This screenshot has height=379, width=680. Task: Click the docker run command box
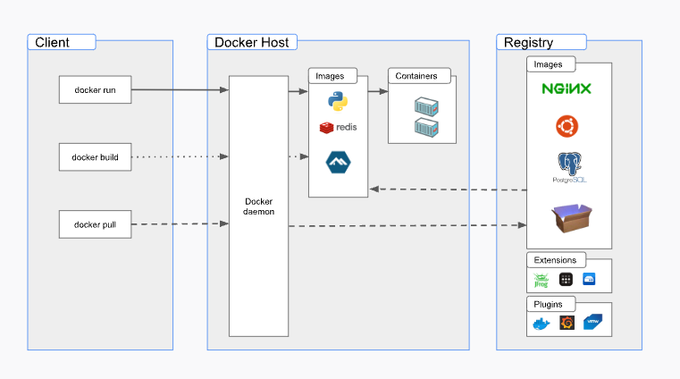pyautogui.click(x=95, y=89)
